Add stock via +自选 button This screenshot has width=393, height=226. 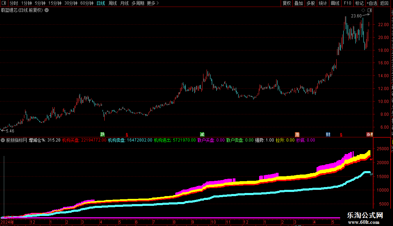point(372,3)
